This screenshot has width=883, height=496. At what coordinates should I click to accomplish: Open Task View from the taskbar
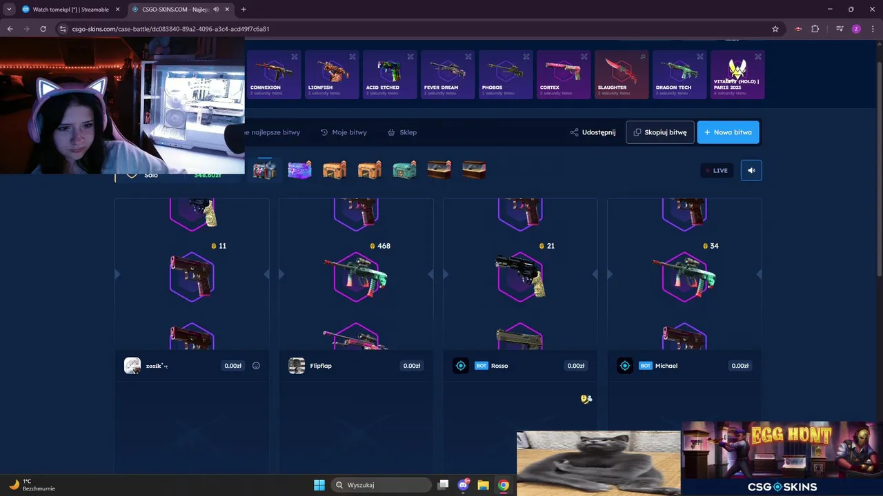tap(444, 485)
